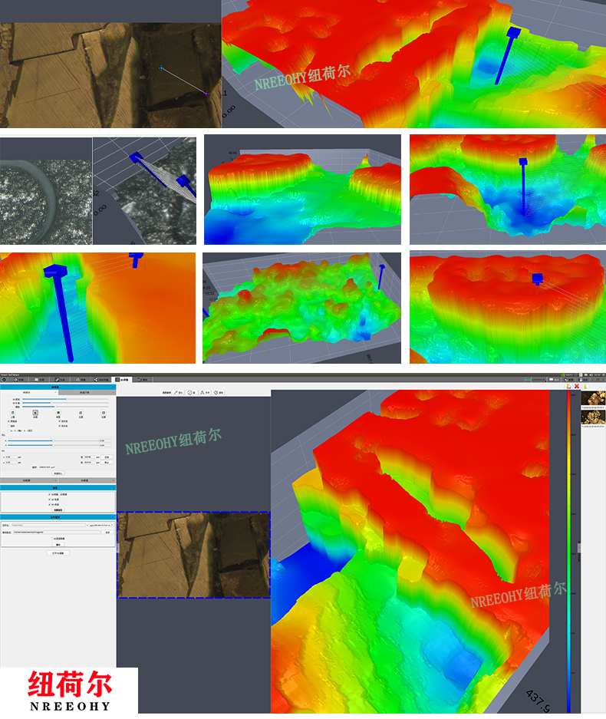
Task: Open the share-nodes tab in top toolbar
Action: point(100,380)
